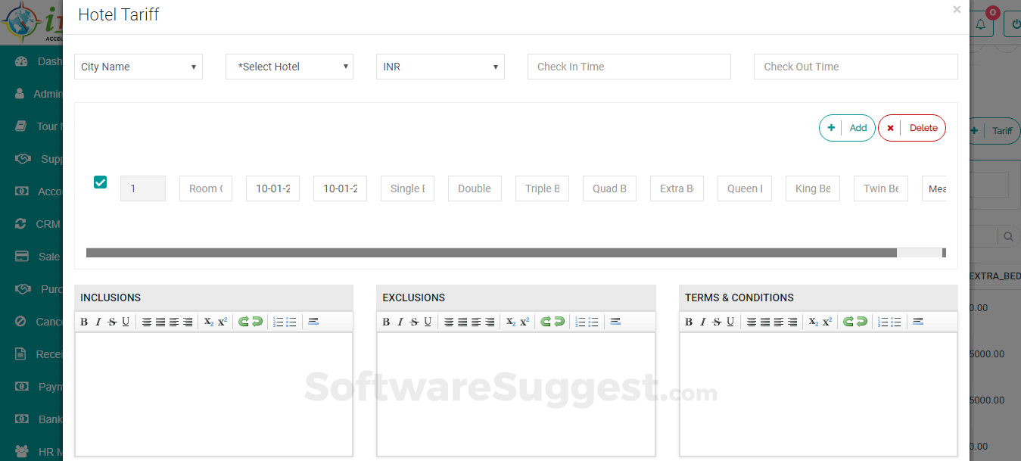1021x461 pixels.
Task: Click undo arrow in Inclusions toolbar
Action: point(244,322)
